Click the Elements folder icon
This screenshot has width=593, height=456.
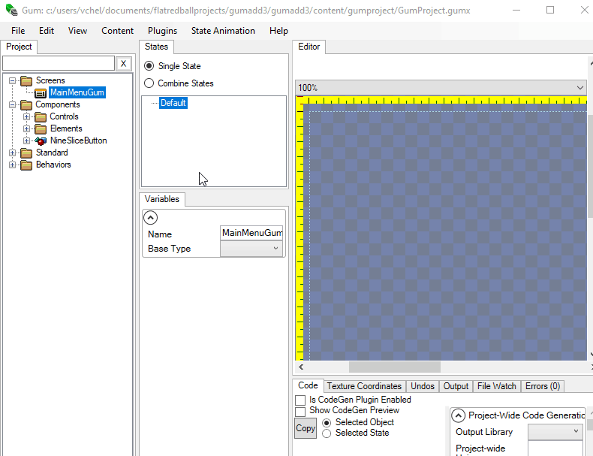click(x=41, y=128)
